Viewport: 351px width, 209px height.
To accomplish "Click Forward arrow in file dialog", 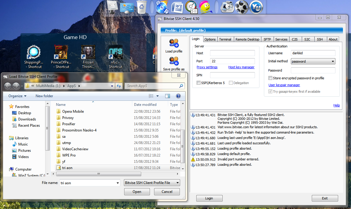I will point(16,86).
